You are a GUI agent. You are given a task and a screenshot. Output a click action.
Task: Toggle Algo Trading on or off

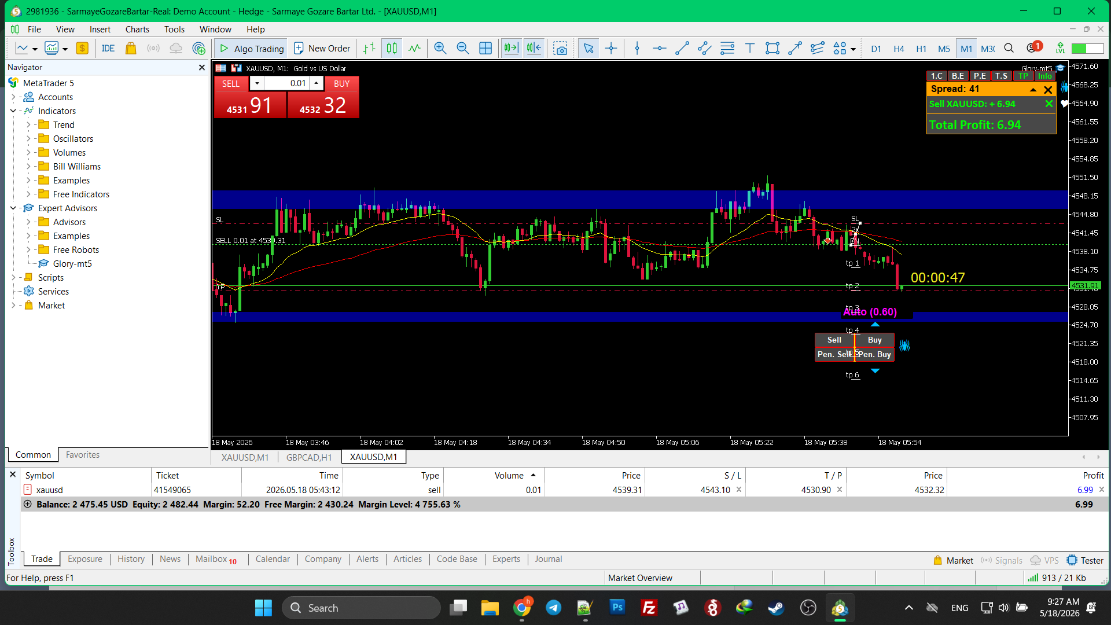252,49
